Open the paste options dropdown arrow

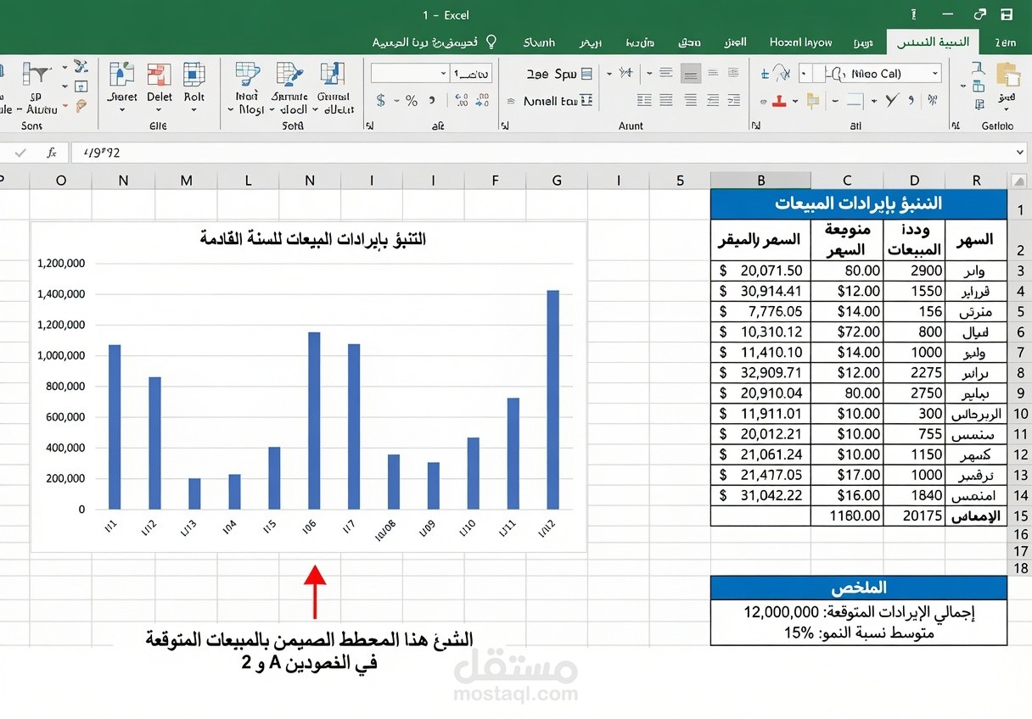[x=1008, y=109]
